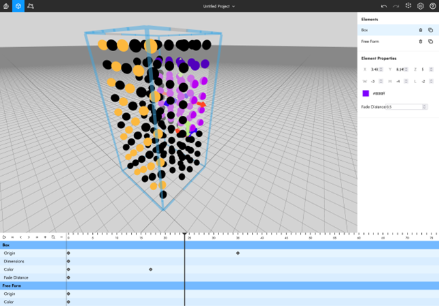Step to next frame arrow
Image resolution: width=439 pixels, height=306 pixels.
(29, 237)
